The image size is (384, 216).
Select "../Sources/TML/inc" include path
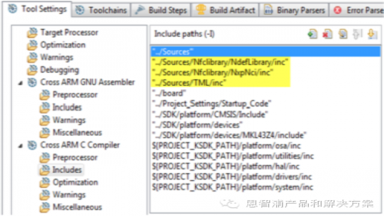189,83
